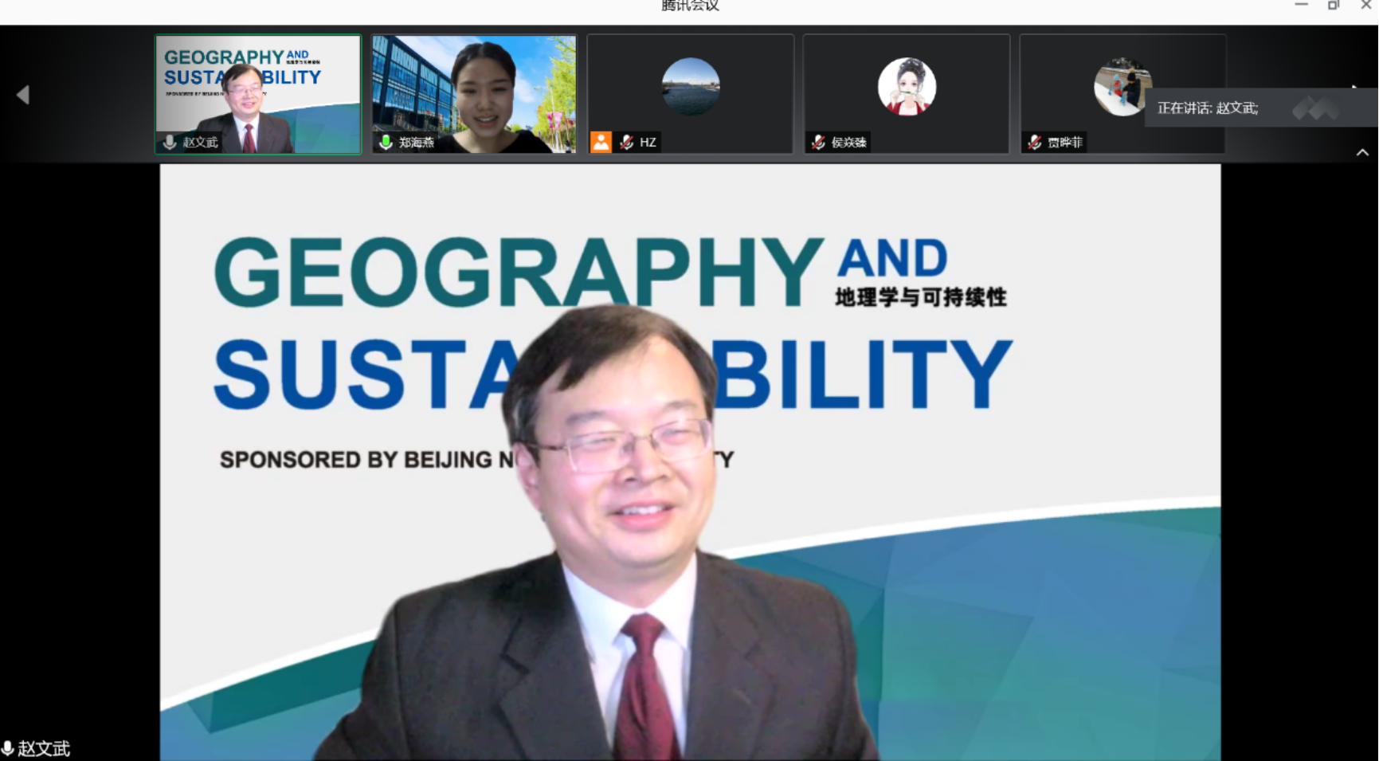
Task: Select 郑海燕's video thumbnail
Action: pyautogui.click(x=474, y=94)
